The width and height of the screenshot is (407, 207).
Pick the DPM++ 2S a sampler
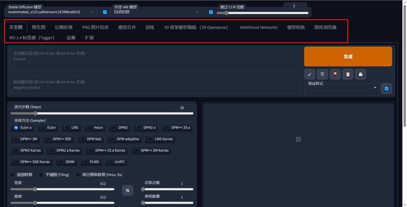tap(177, 127)
